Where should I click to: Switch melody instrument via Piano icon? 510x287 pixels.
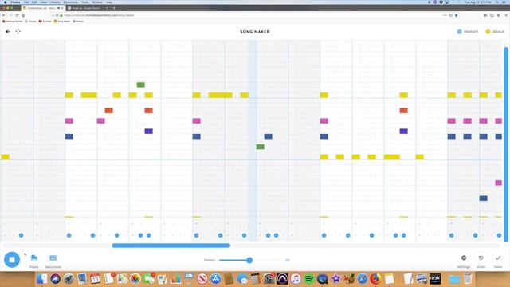pos(34,258)
